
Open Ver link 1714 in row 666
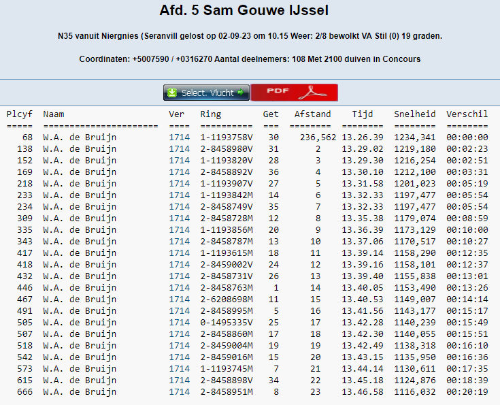click(179, 392)
